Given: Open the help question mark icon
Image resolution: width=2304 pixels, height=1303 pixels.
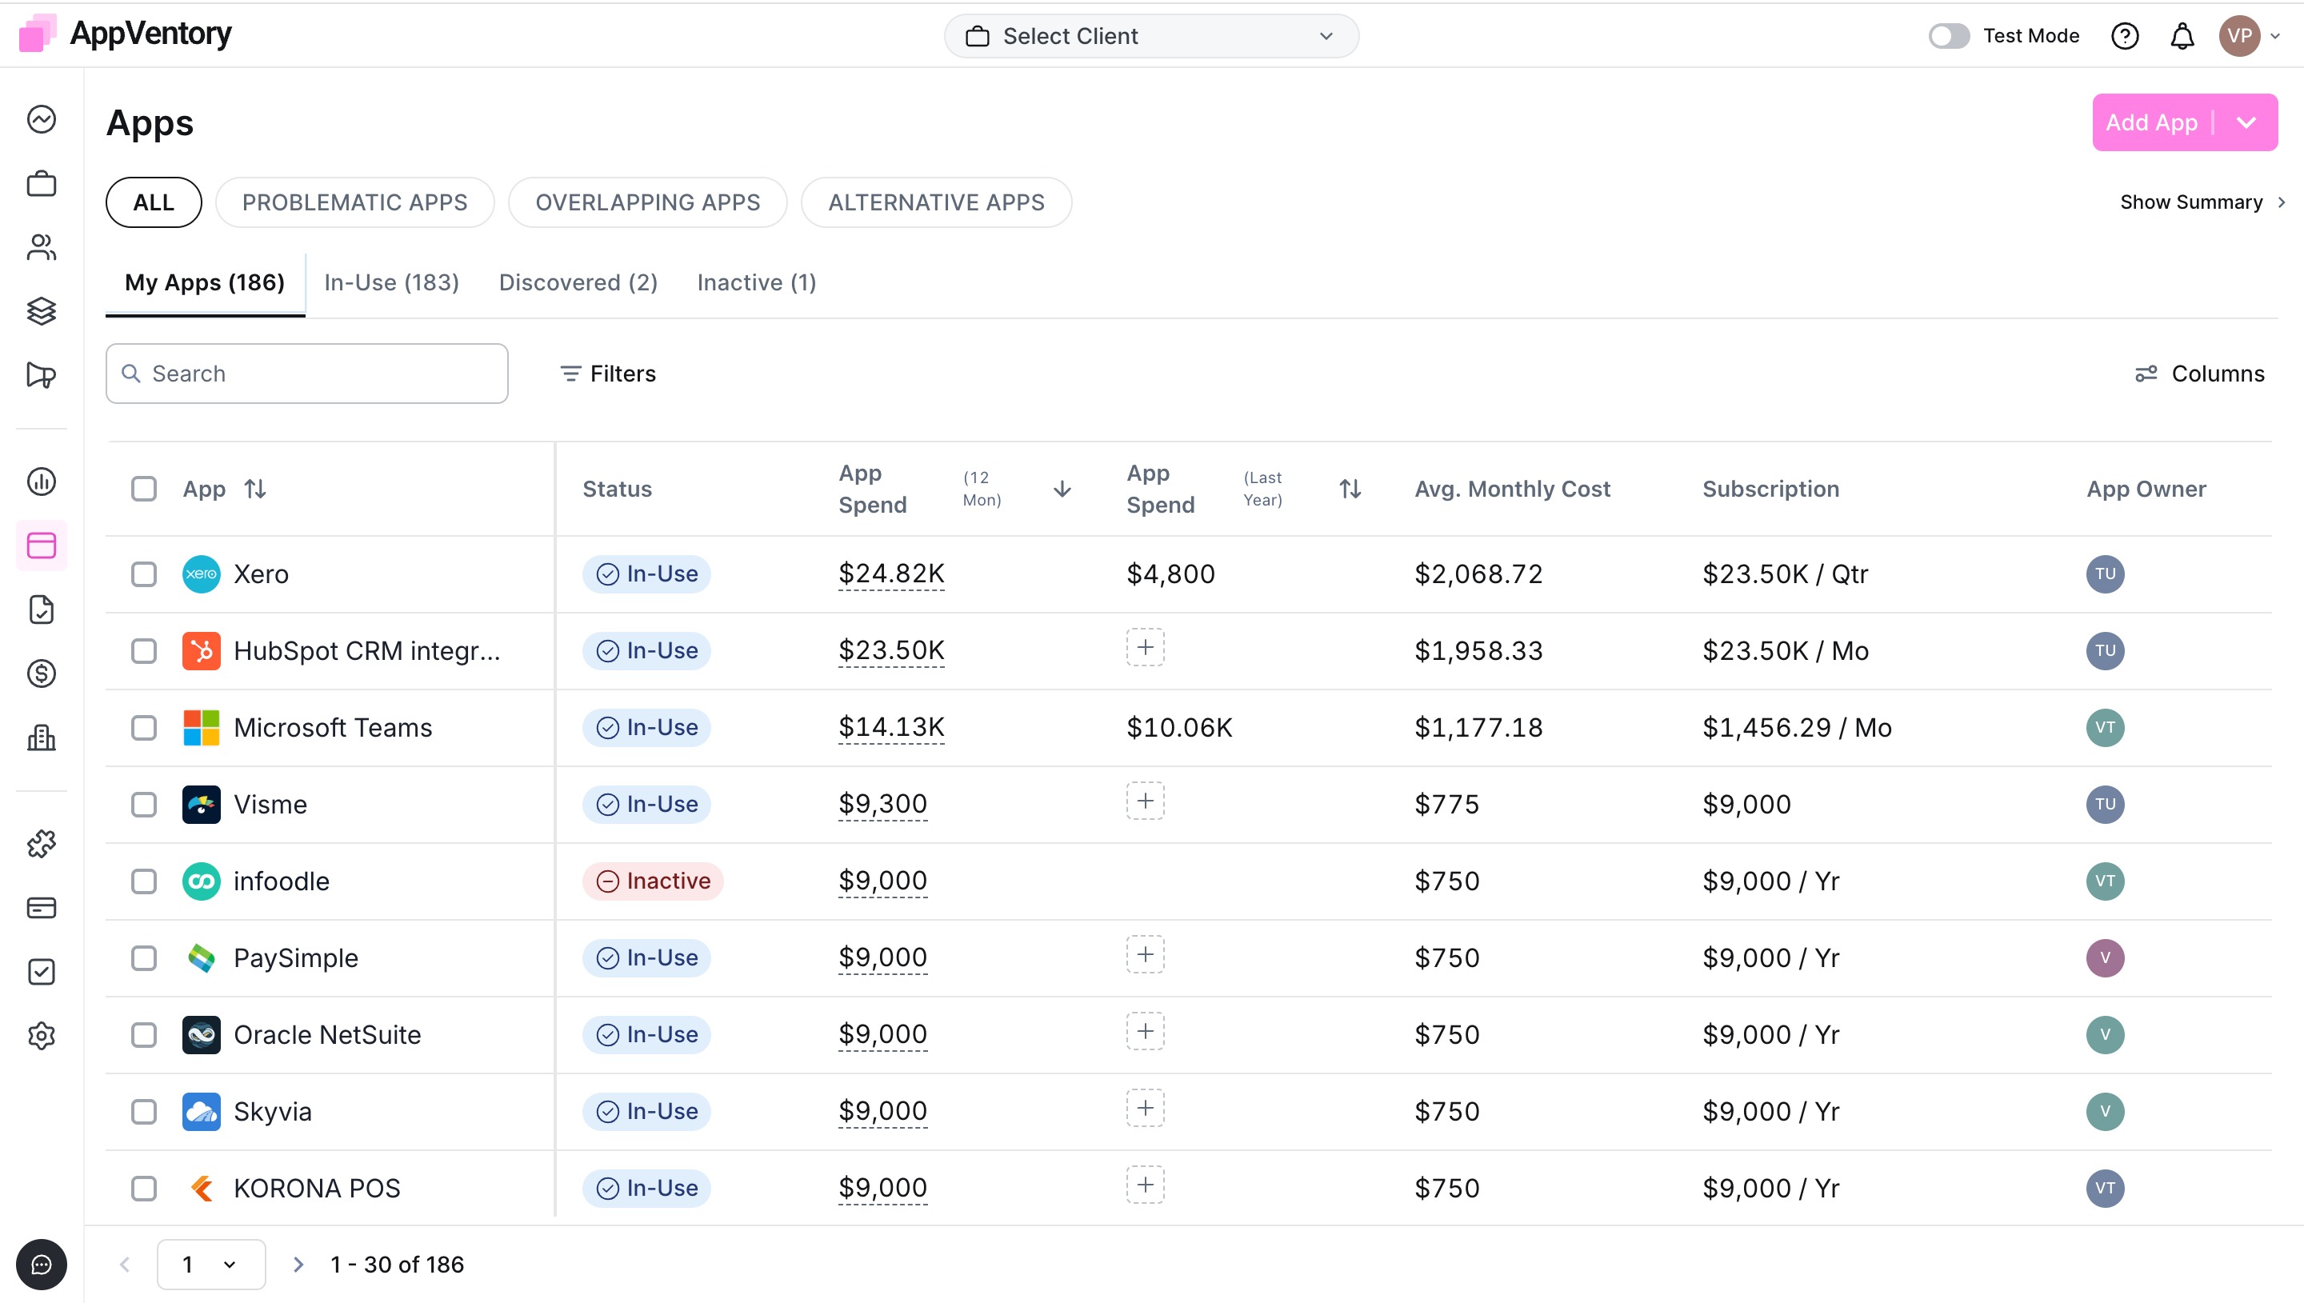Looking at the screenshot, I should [x=2124, y=36].
